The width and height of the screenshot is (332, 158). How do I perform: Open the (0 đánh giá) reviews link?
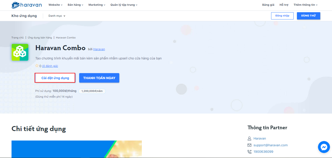tap(50, 66)
